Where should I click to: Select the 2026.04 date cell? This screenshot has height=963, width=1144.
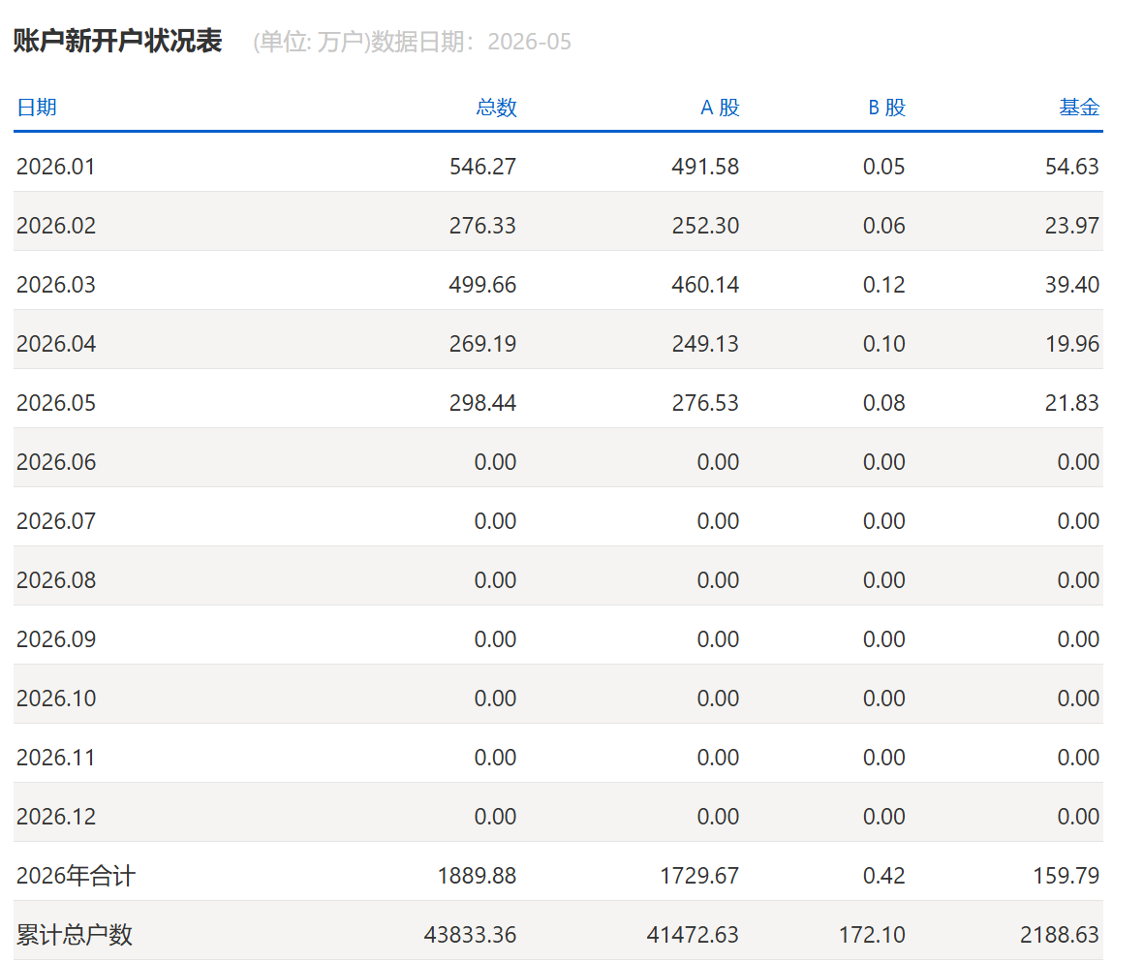56,344
